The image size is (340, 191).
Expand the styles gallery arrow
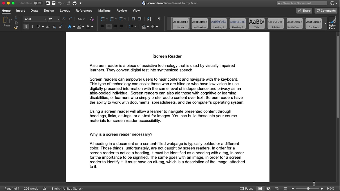325,24
